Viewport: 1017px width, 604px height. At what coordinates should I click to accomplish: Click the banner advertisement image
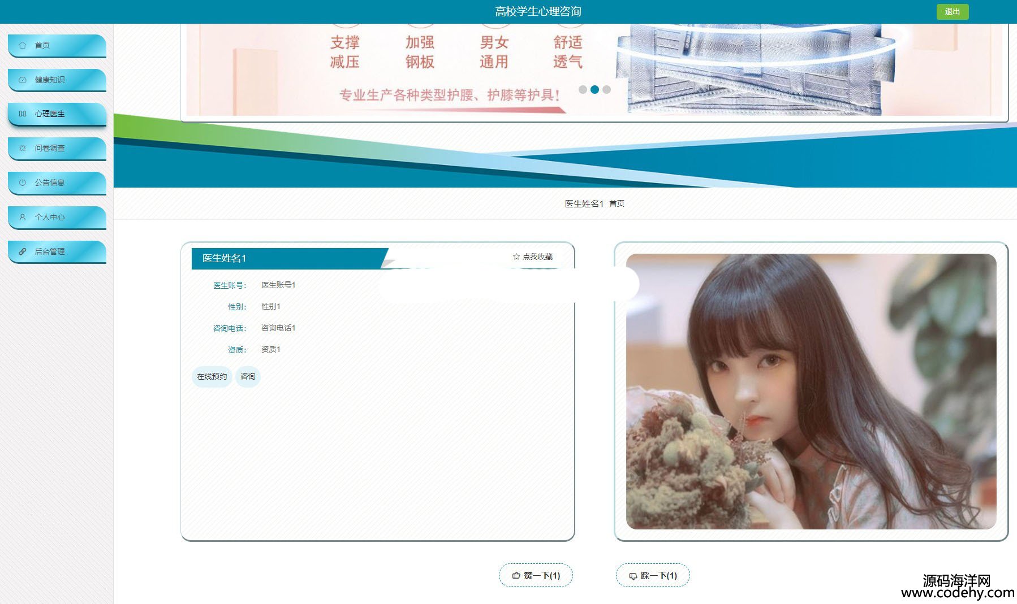click(x=594, y=69)
